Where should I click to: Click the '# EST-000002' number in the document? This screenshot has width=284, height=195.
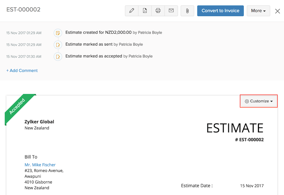[249, 140]
